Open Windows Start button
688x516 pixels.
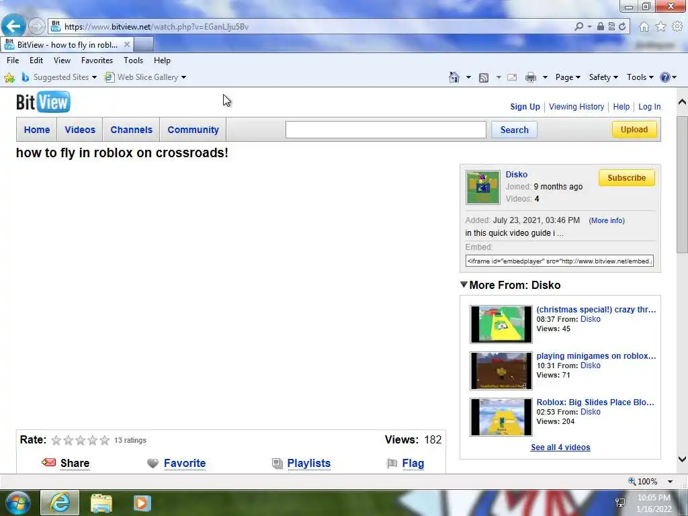coord(17,503)
